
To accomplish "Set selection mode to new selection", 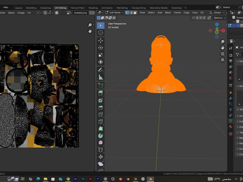I will [x=99, y=18].
